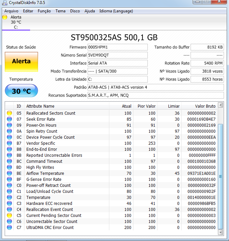Click yellow status icon for Reallocated Sectors Count

[9, 113]
